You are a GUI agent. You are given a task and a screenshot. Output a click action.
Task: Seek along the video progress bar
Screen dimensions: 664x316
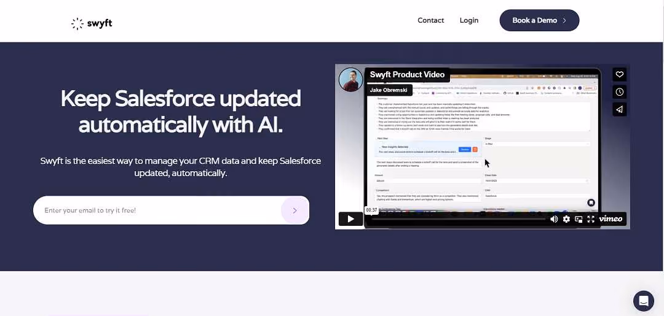point(458,219)
